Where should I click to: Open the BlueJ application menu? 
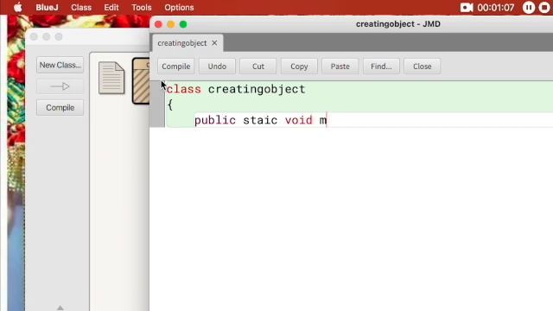coord(47,8)
